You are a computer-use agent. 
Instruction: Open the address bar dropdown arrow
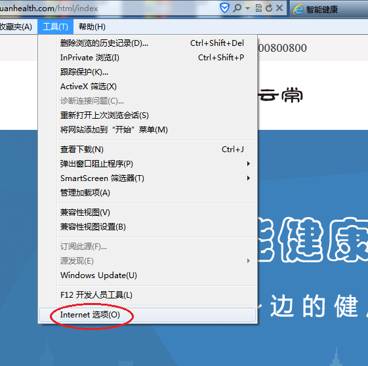(x=247, y=9)
